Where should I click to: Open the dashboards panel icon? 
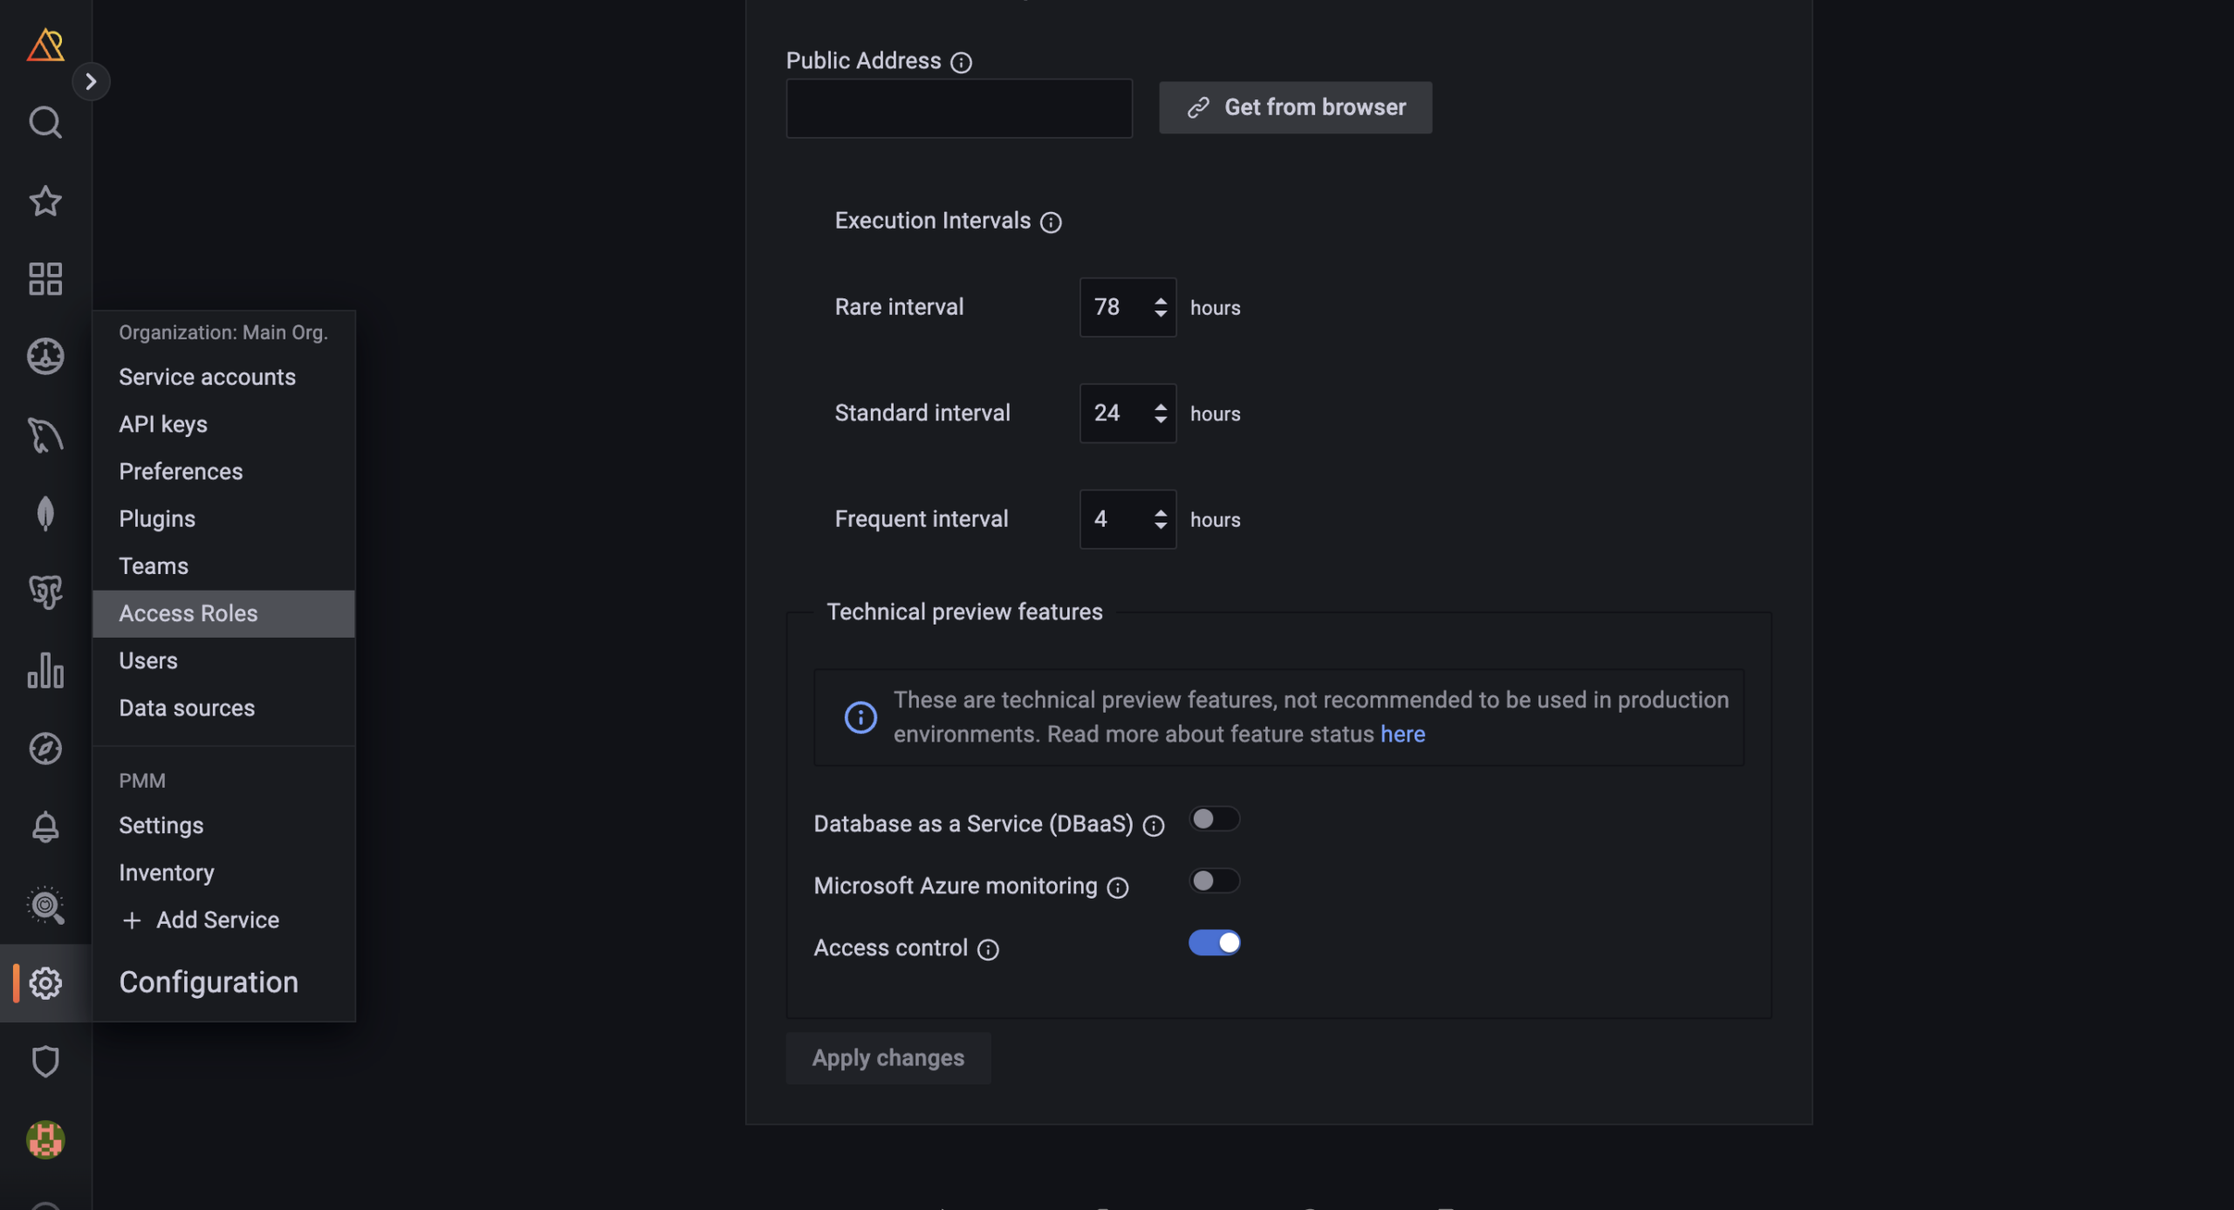[45, 278]
